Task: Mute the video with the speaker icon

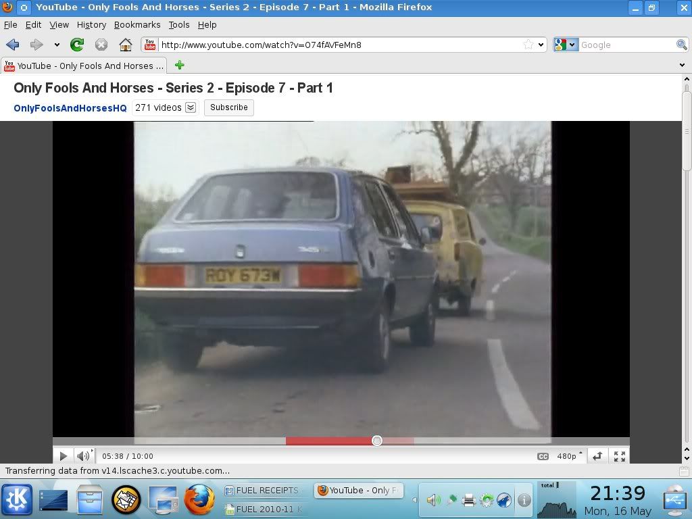Action: point(82,456)
